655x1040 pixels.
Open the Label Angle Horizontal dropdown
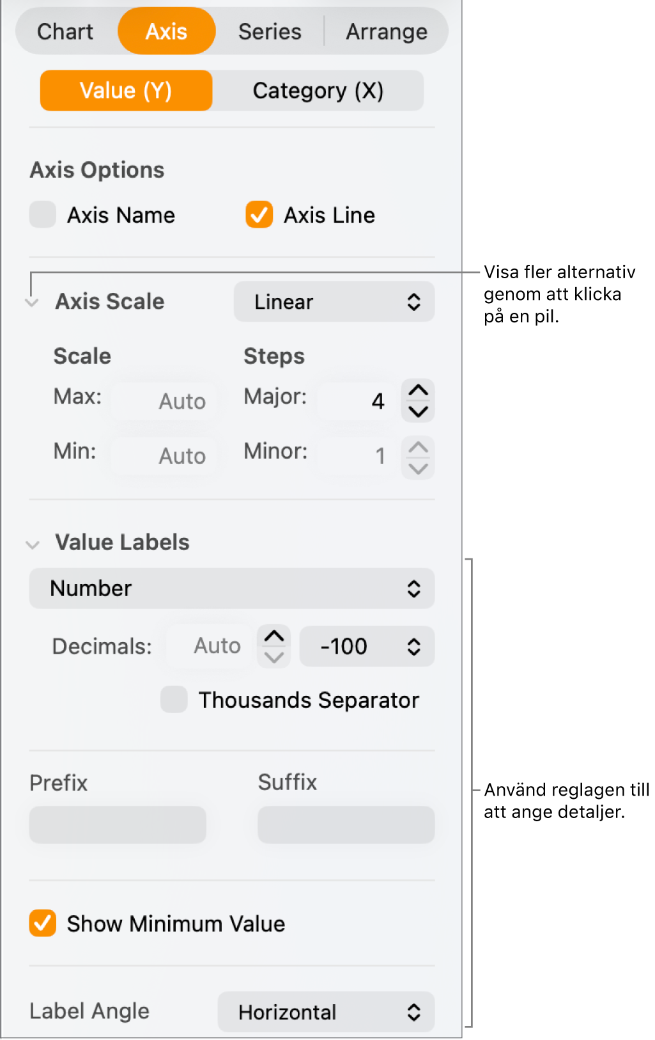(x=326, y=1012)
